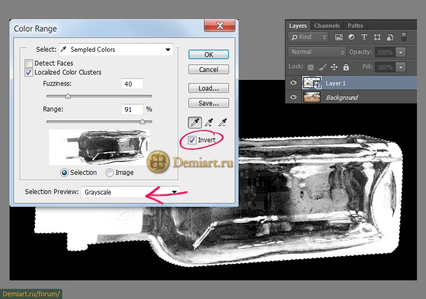The height and width of the screenshot is (299, 426).
Task: Open the layer Kind filter dropdown
Action: pyautogui.click(x=308, y=37)
